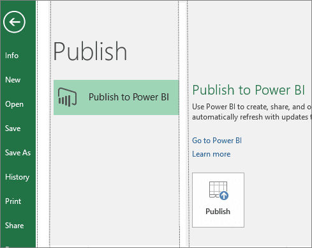Choose Open from the backstage menu
The width and height of the screenshot is (312, 248).
14,104
